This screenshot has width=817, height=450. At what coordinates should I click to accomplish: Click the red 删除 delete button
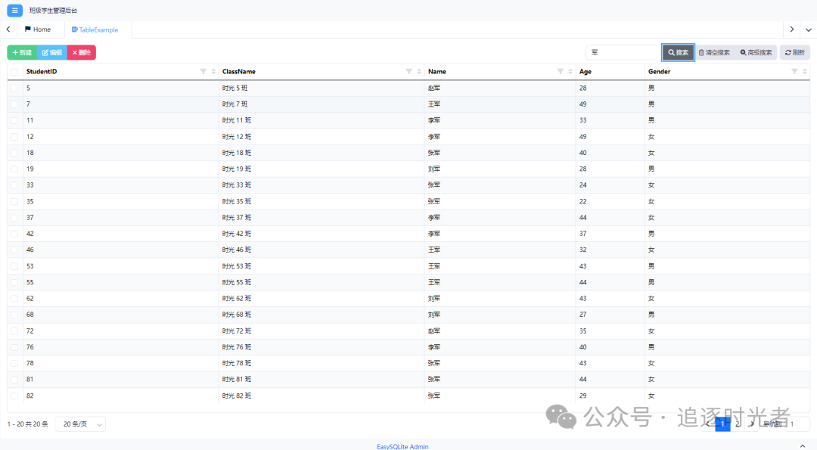click(82, 52)
